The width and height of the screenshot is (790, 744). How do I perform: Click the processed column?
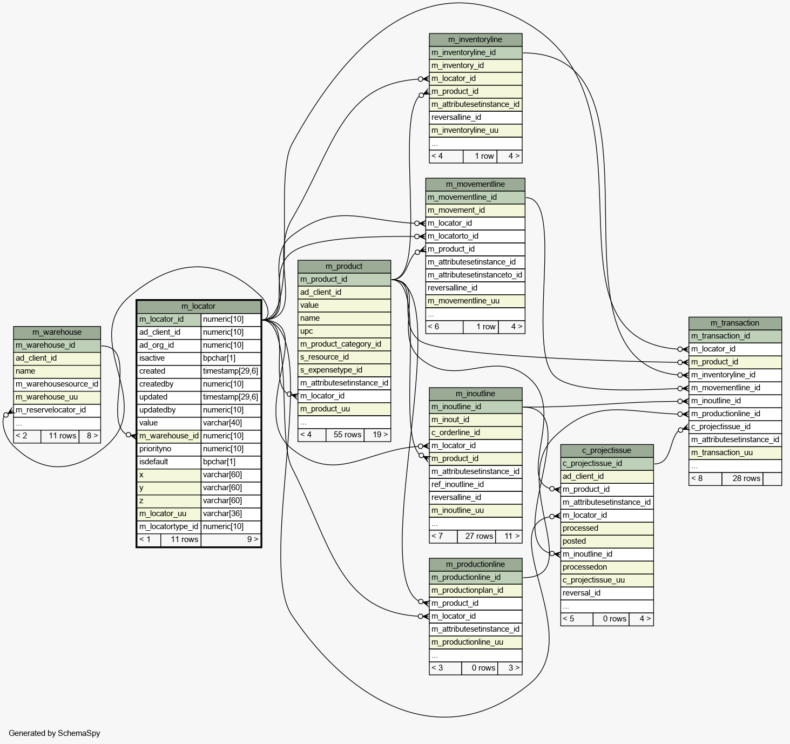607,528
